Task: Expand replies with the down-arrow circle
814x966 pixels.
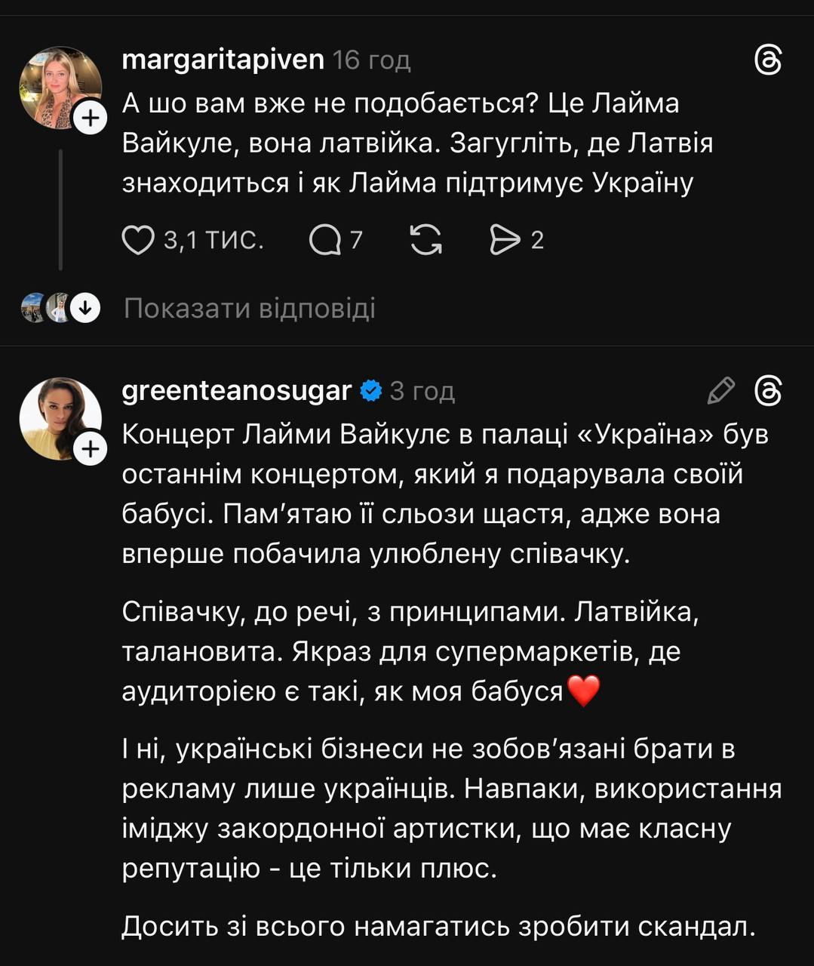Action: [85, 308]
